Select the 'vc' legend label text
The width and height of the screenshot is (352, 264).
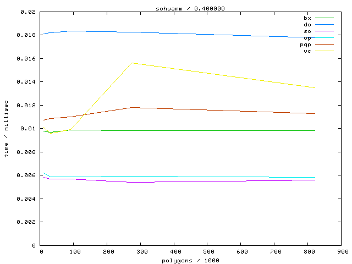(307, 51)
